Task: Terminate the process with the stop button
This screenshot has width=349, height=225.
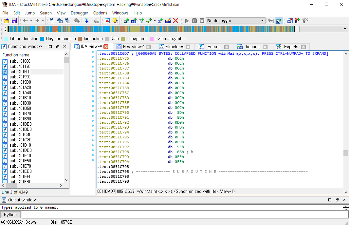Action: pos(202,21)
